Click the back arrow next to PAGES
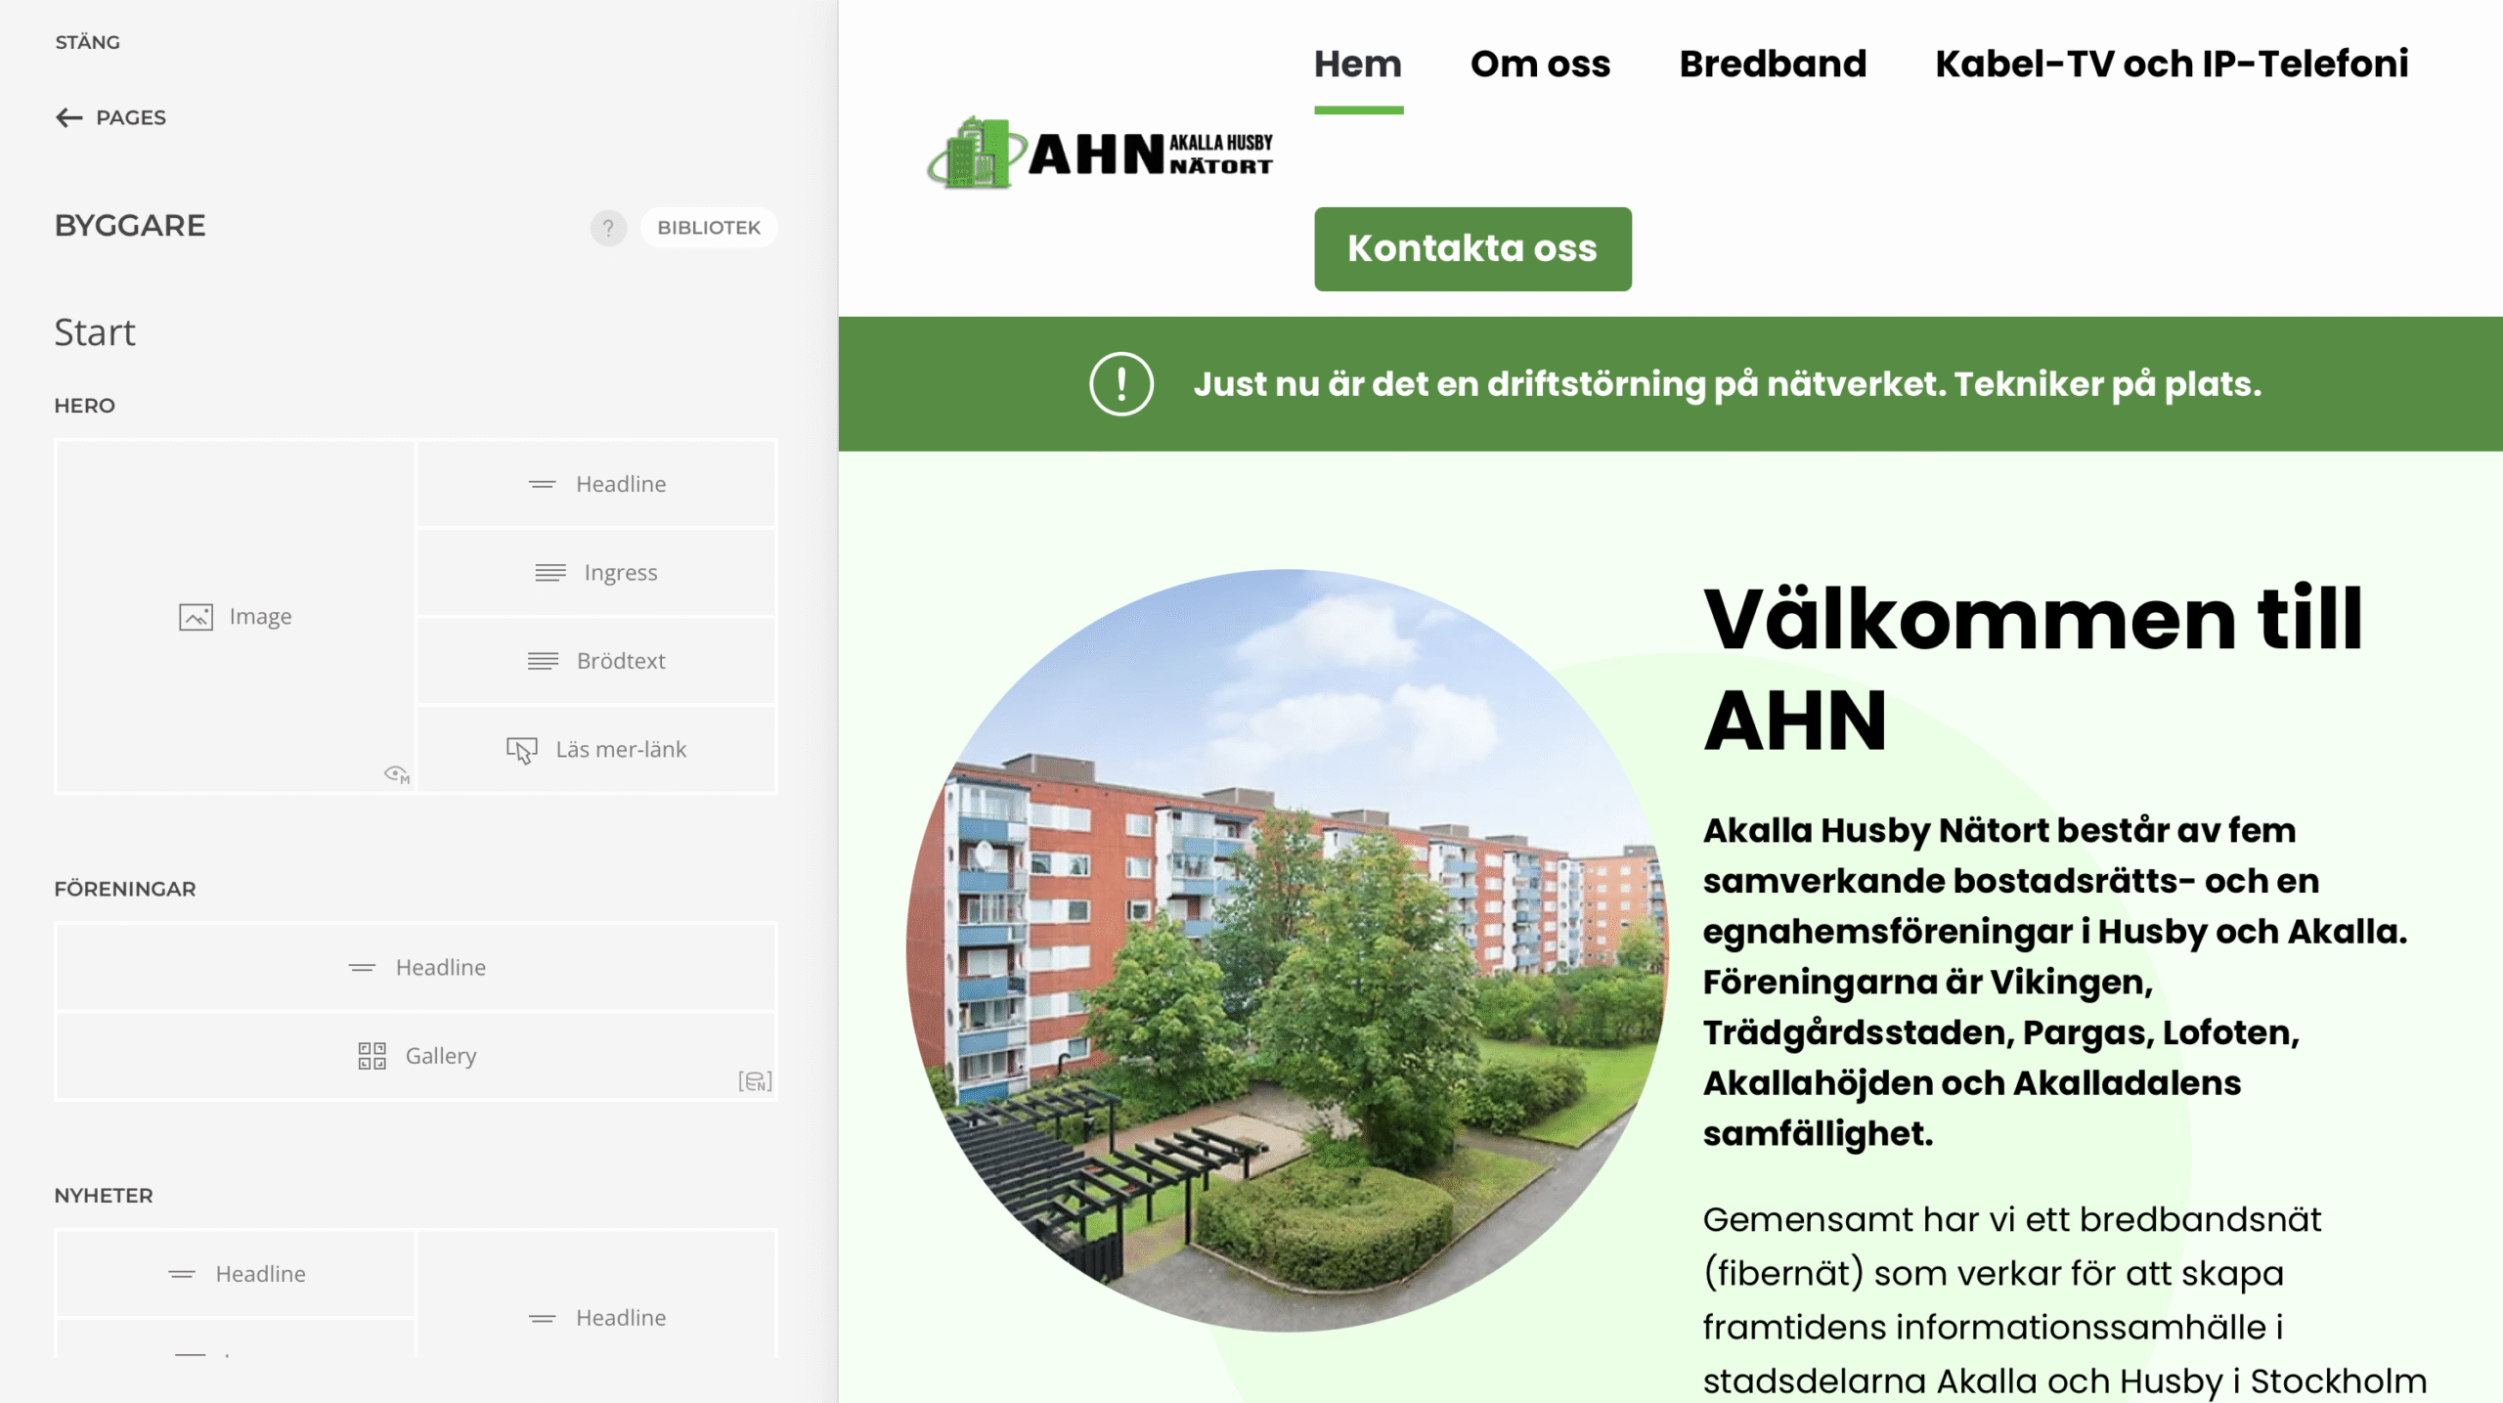The width and height of the screenshot is (2503, 1403). (x=68, y=118)
